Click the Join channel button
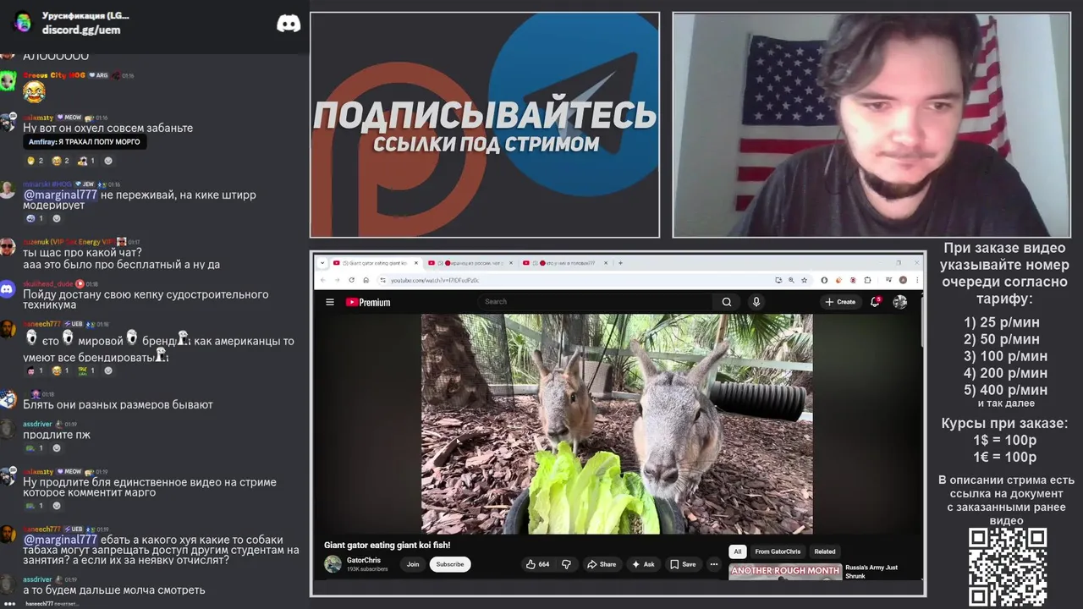1083x609 pixels. click(x=413, y=564)
